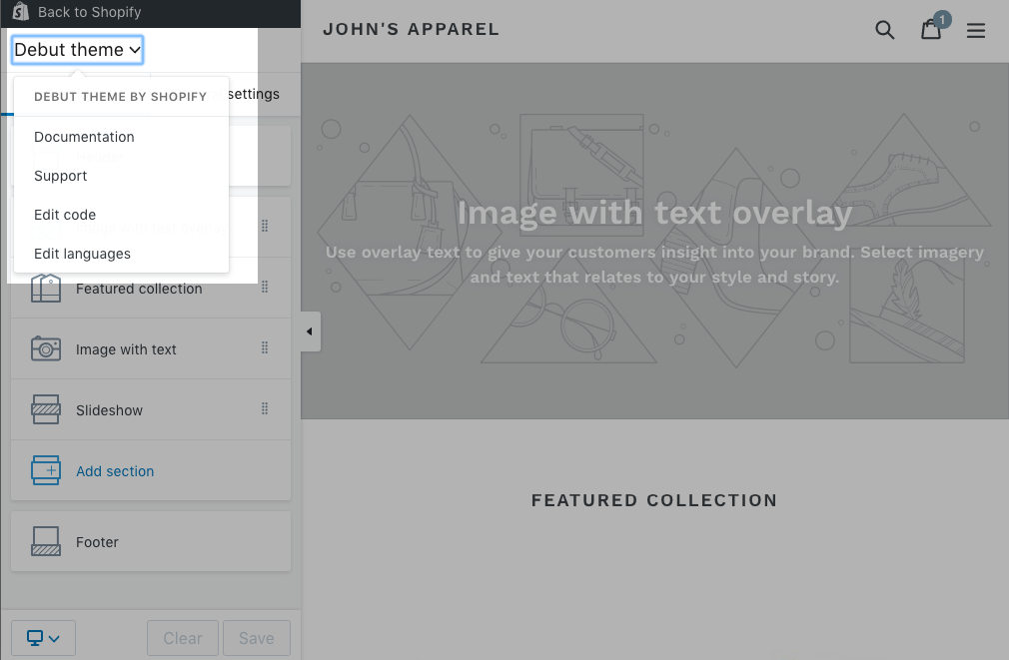Click the FEATURED COLLECTION heading in preview
The image size is (1009, 660).
pyautogui.click(x=654, y=500)
